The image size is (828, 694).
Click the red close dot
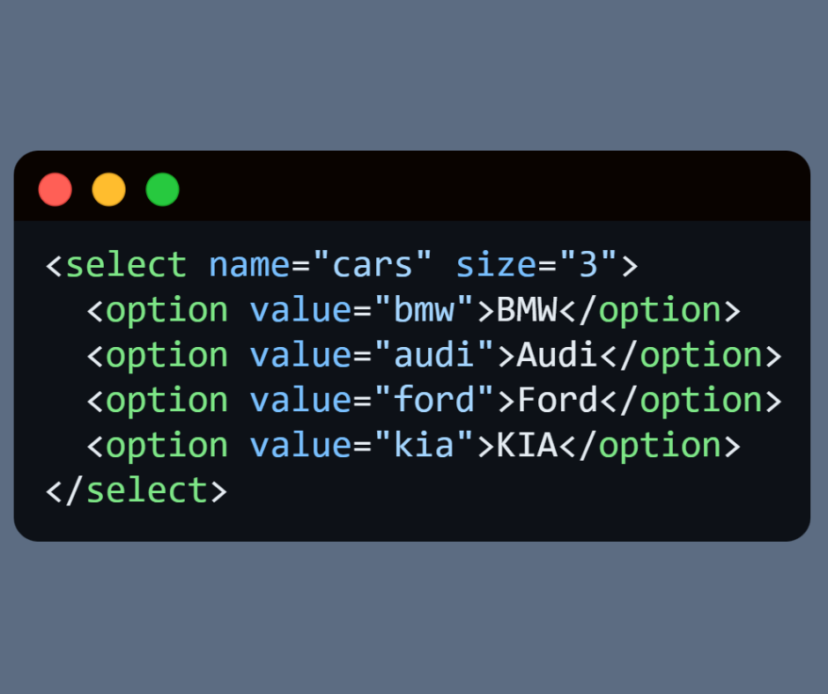pos(55,189)
